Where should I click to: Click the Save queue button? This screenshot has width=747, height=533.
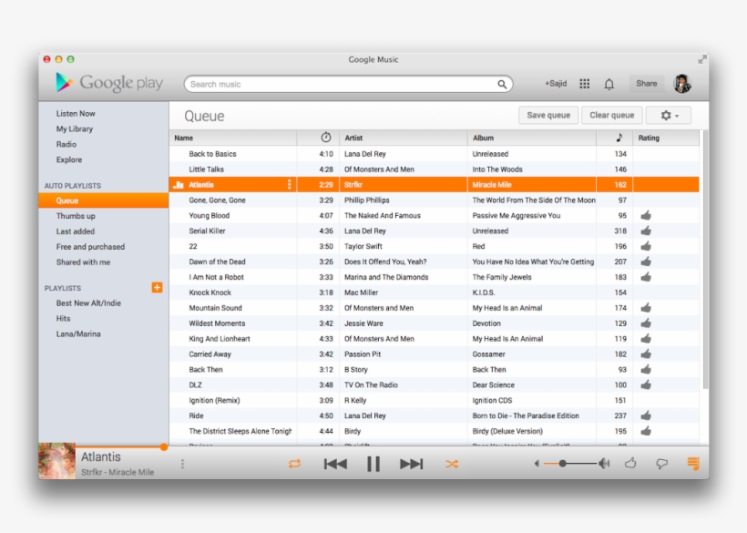pyautogui.click(x=548, y=116)
